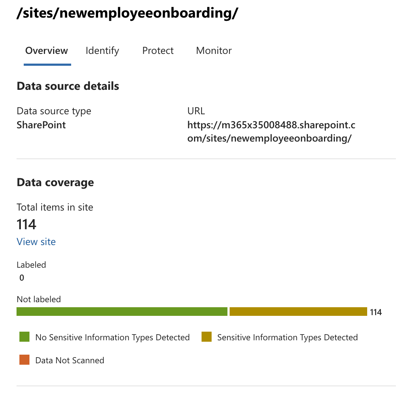This screenshot has width=411, height=401.
Task: Switch to the Overview tab
Action: click(x=47, y=51)
